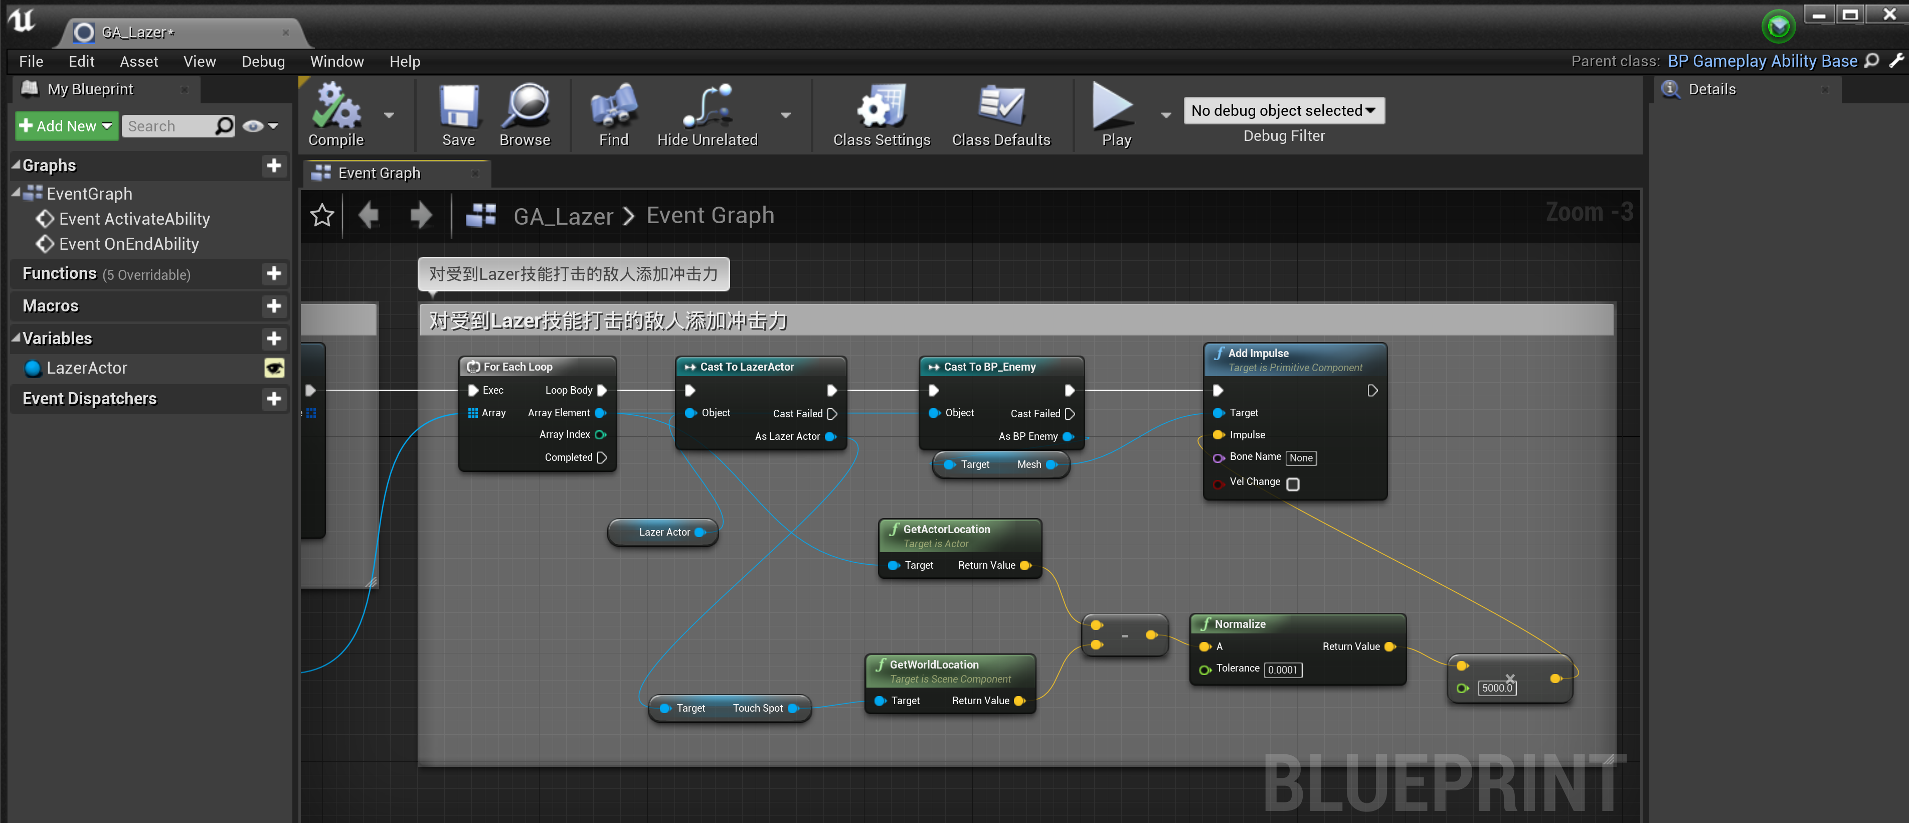Collapse the Variables section

(x=17, y=338)
